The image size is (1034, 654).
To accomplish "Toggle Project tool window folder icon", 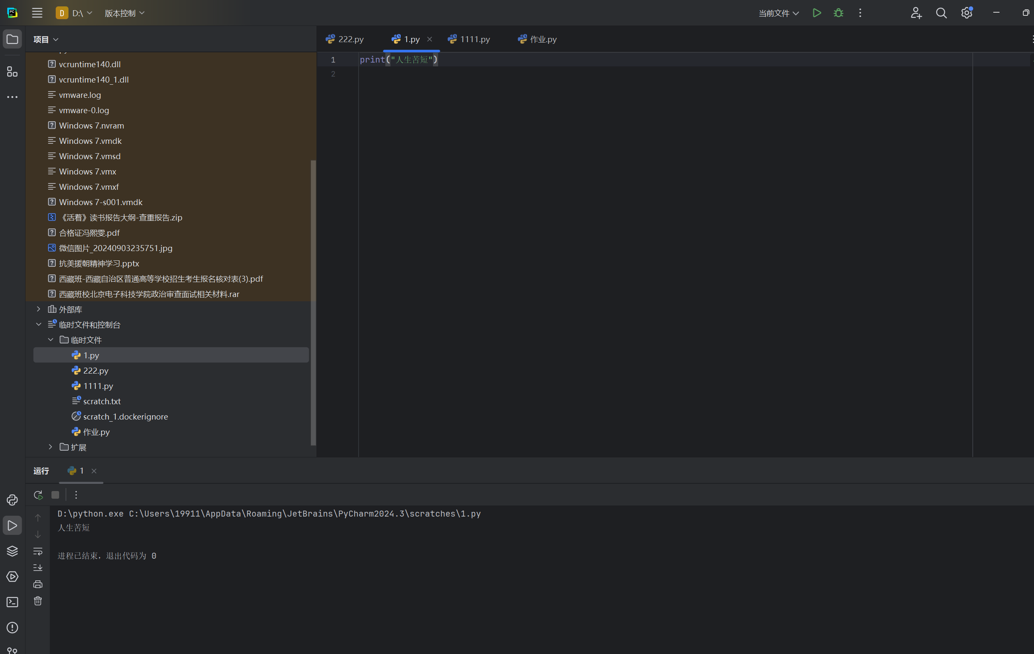I will 12,39.
